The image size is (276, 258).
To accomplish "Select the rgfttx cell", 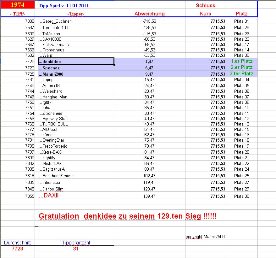I will pyautogui.click(x=76, y=102).
